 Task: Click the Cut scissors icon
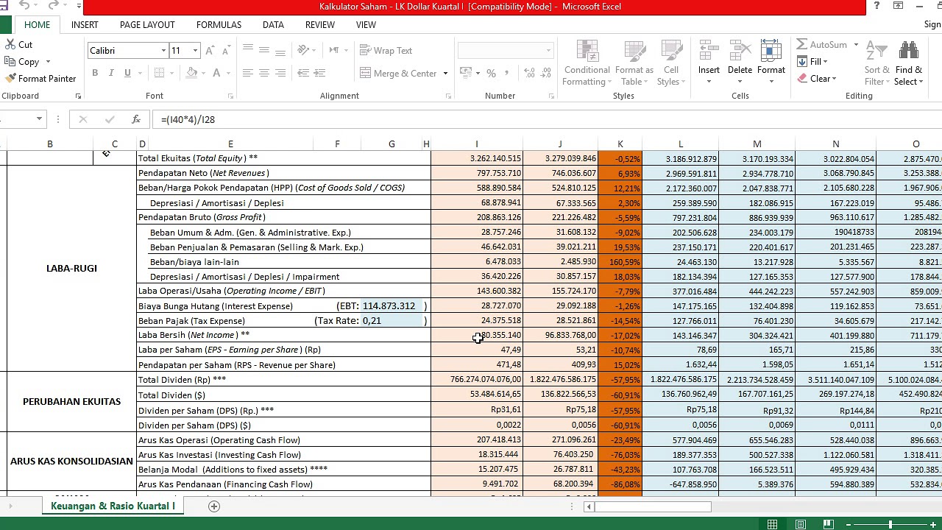[10, 45]
